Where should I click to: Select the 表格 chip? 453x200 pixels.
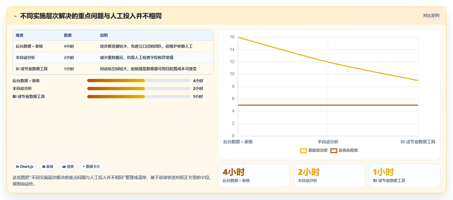48,167
